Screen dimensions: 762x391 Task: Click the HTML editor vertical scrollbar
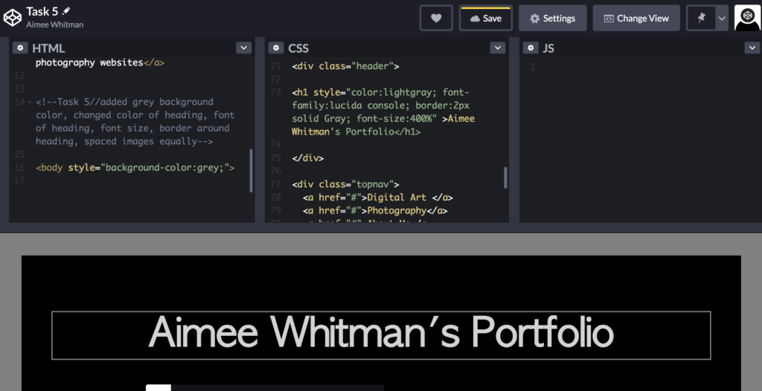(x=251, y=170)
